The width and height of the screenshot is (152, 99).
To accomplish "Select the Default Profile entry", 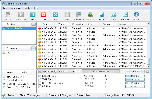I will point(19,28).
